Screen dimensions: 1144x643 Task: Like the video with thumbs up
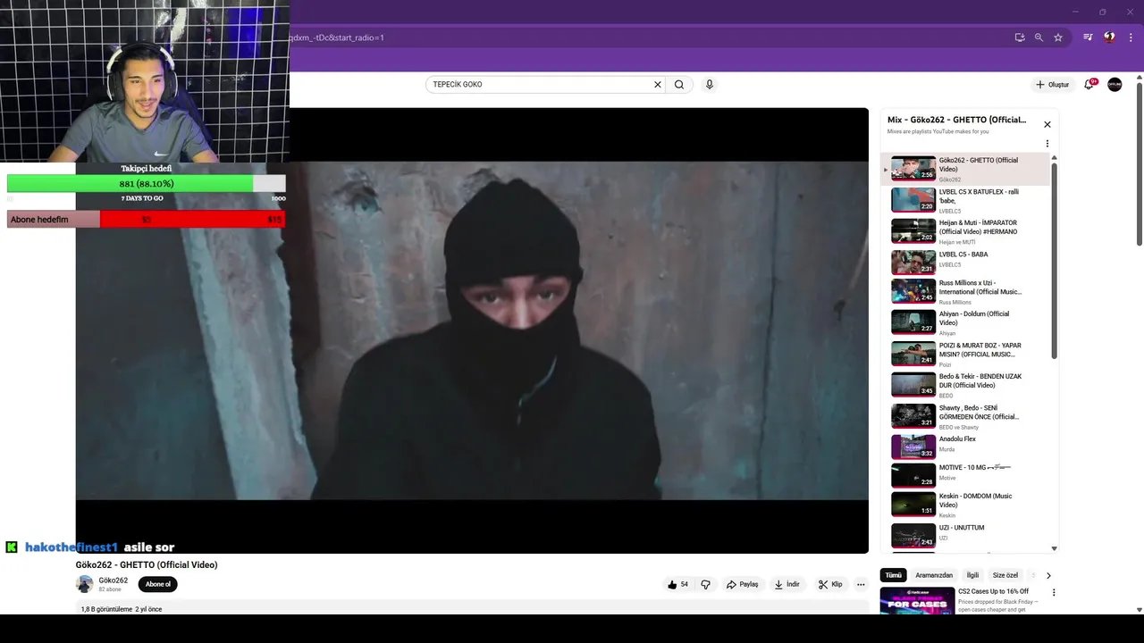677,584
